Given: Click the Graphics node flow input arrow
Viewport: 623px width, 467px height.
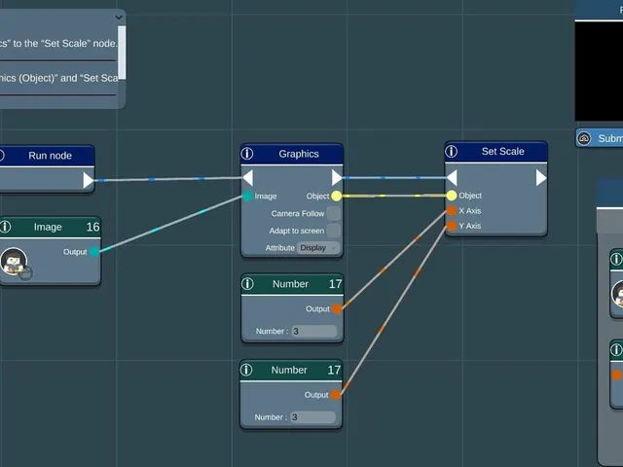Looking at the screenshot, I should click(x=248, y=177).
